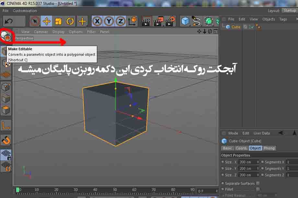Toggle Locked Workplane icon
Screen dimensions: 298x198
pyautogui.click(x=6, y=155)
